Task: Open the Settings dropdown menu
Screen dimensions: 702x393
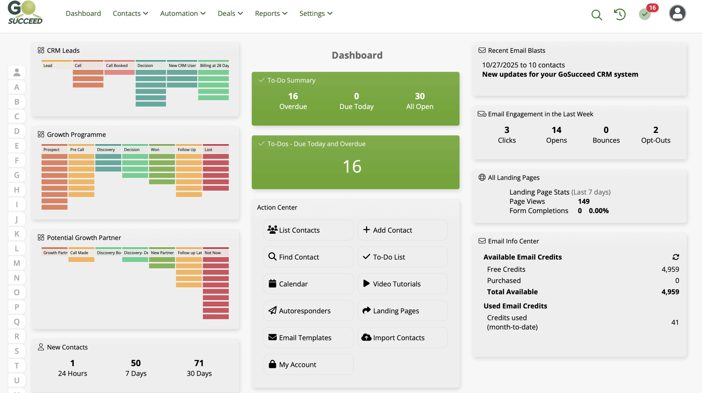Action: [x=316, y=13]
